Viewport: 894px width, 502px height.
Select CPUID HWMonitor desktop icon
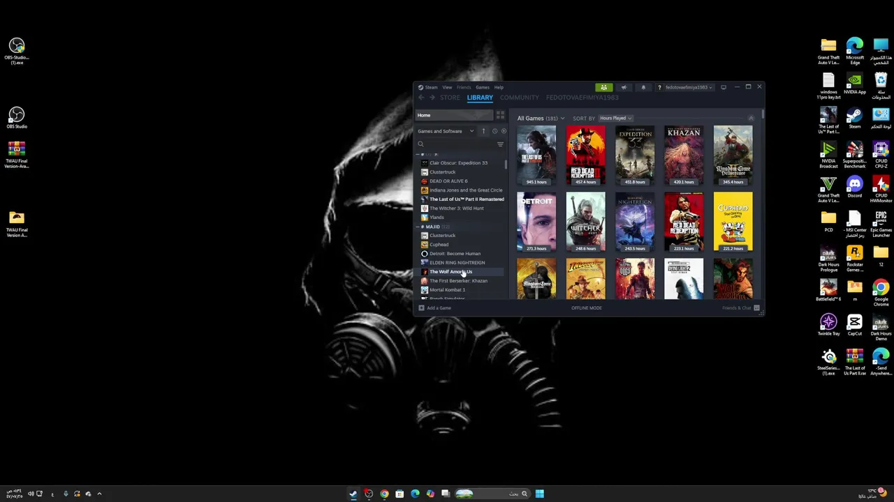[x=881, y=188]
